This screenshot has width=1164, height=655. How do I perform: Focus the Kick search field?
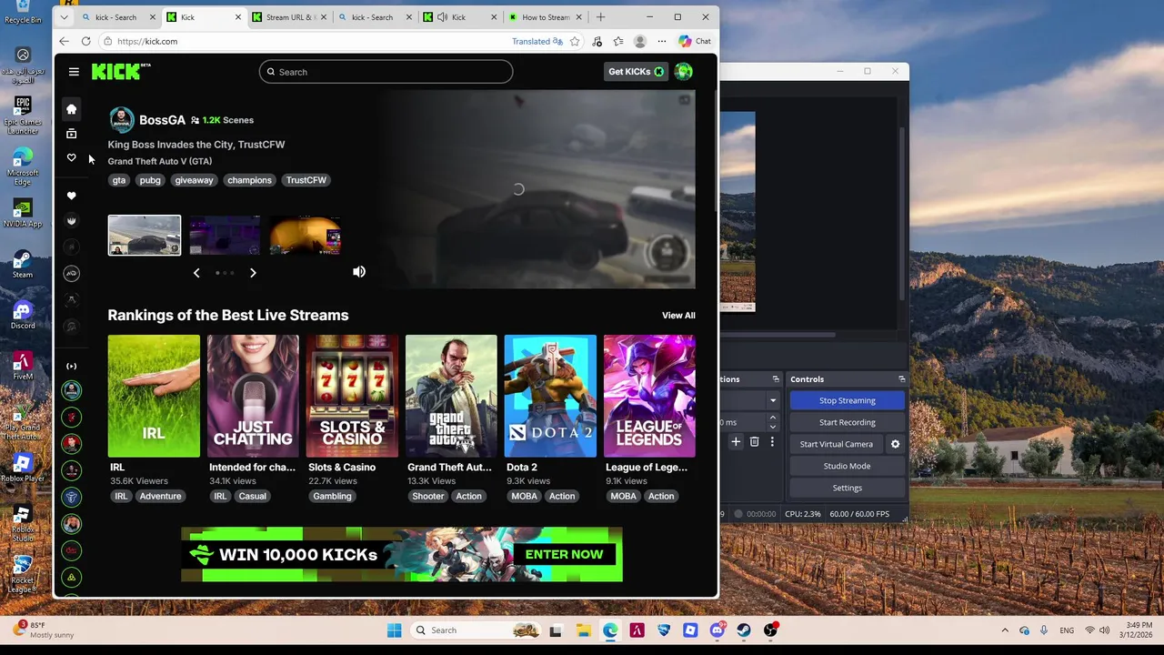(386, 72)
